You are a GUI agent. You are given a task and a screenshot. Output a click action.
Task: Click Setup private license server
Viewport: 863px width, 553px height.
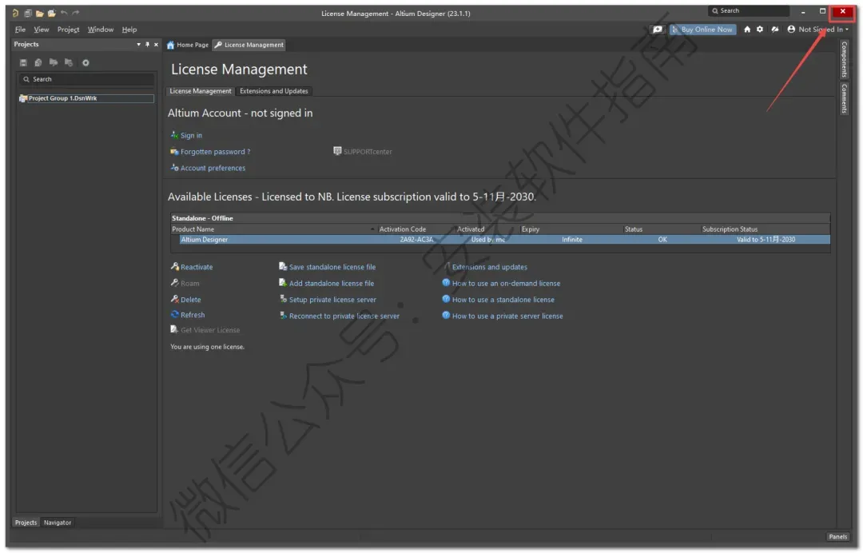pos(332,300)
